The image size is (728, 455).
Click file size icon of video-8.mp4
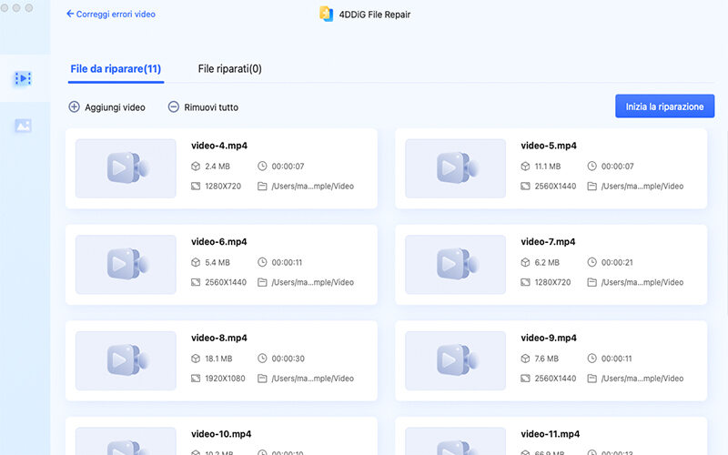pos(196,359)
